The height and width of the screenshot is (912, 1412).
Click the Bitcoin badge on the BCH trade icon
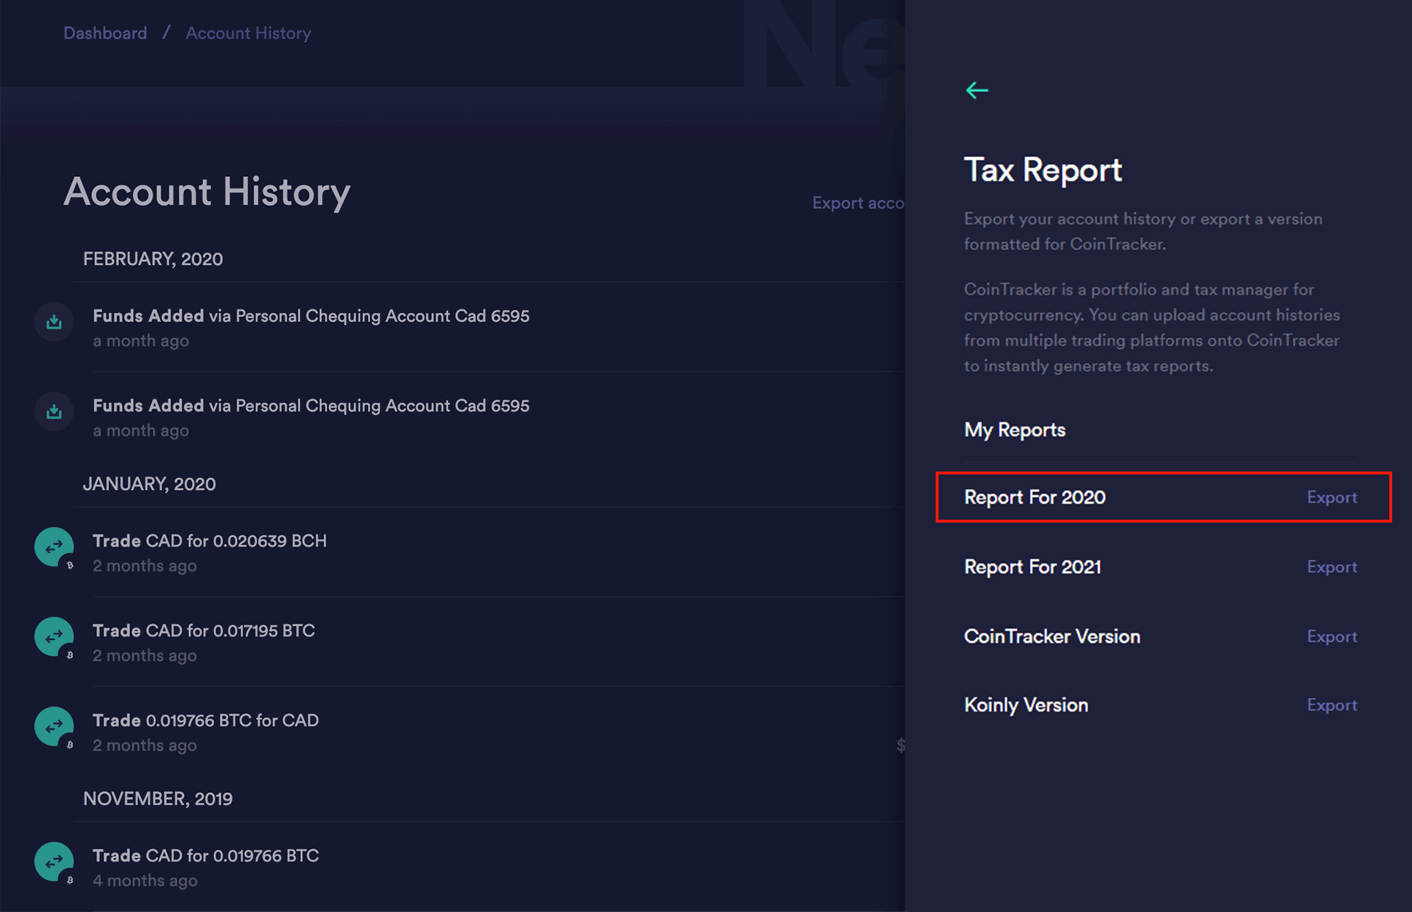[69, 564]
